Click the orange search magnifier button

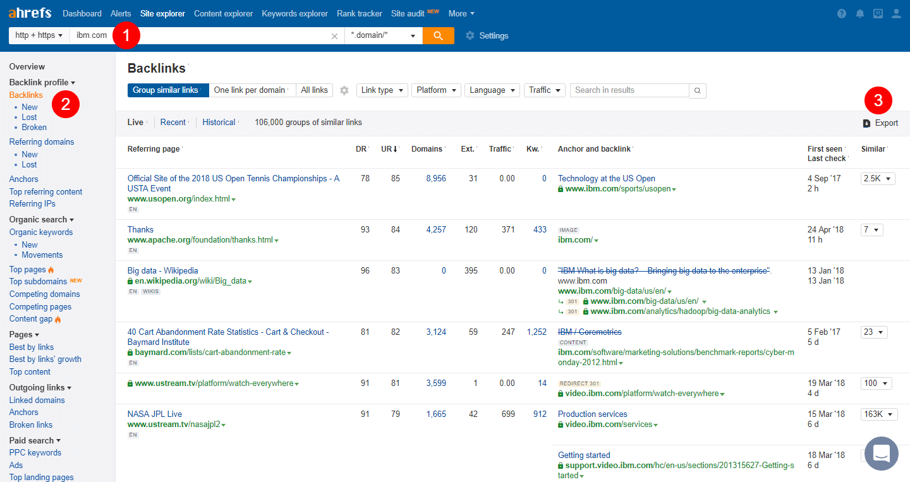(438, 35)
